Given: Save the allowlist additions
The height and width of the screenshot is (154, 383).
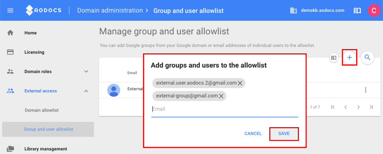Looking at the screenshot, I should 284,134.
